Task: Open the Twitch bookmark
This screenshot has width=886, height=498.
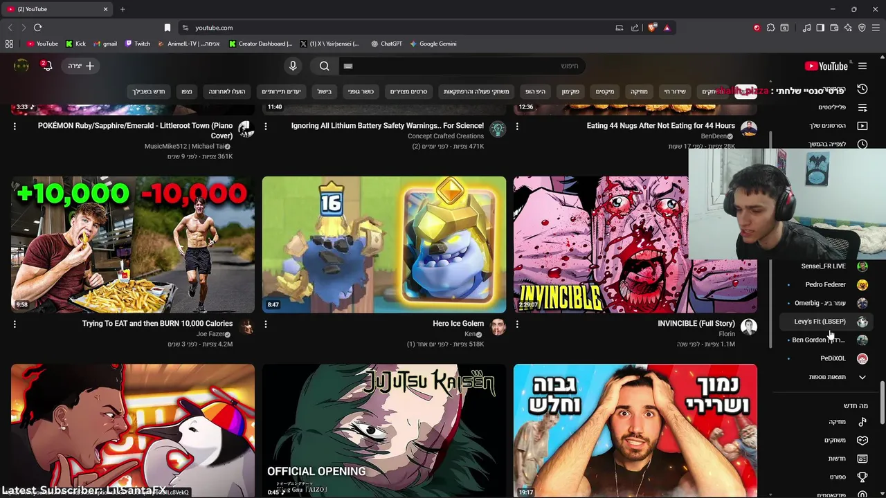Action: click(x=138, y=44)
